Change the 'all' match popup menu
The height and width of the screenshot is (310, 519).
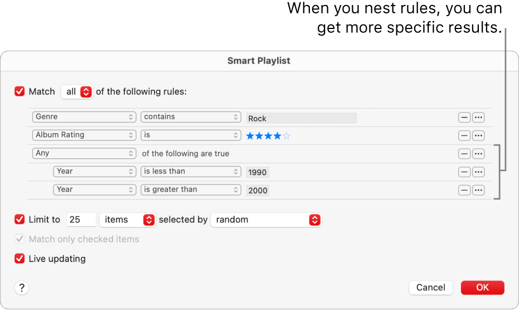[x=77, y=91]
